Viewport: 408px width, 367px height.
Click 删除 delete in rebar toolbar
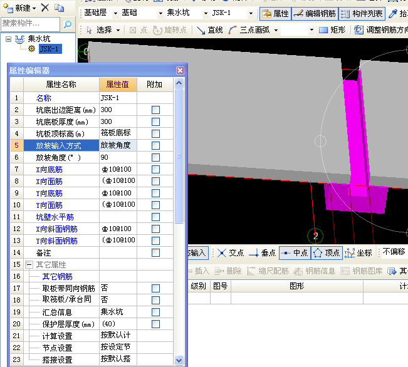click(x=228, y=271)
